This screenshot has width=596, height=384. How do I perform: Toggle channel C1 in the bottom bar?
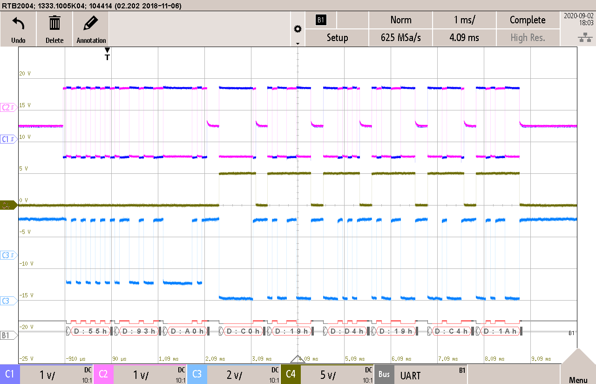[x=10, y=374]
